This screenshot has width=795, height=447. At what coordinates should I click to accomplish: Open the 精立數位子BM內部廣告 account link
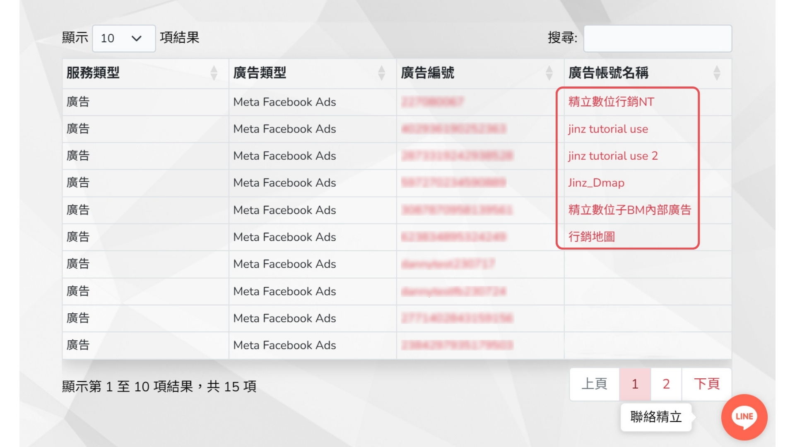[629, 210]
